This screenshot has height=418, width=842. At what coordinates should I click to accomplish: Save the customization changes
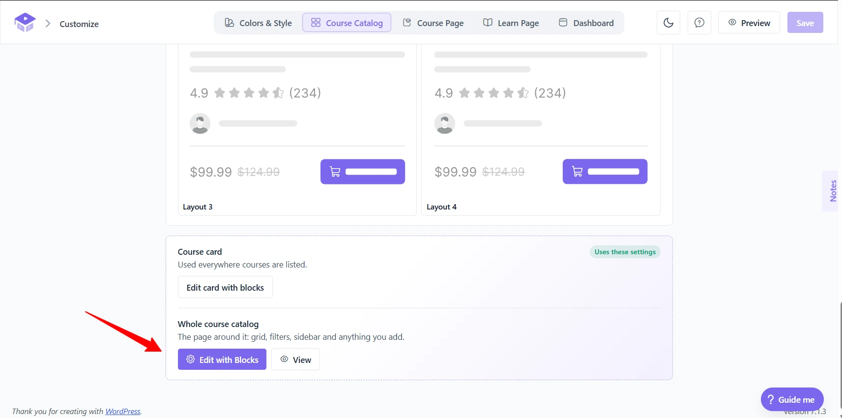pyautogui.click(x=805, y=23)
